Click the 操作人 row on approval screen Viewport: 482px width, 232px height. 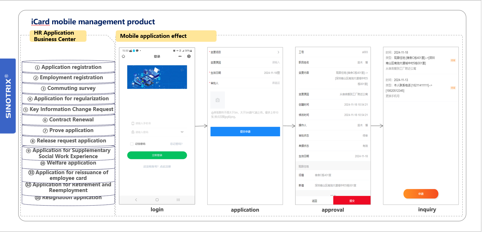(x=333, y=125)
